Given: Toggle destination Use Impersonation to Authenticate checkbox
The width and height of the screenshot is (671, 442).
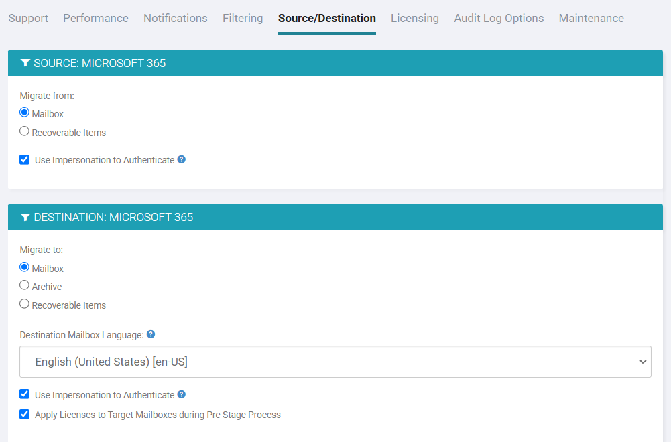Looking at the screenshot, I should pos(24,394).
